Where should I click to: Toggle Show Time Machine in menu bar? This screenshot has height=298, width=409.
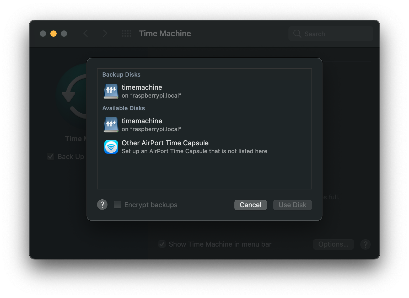point(162,244)
